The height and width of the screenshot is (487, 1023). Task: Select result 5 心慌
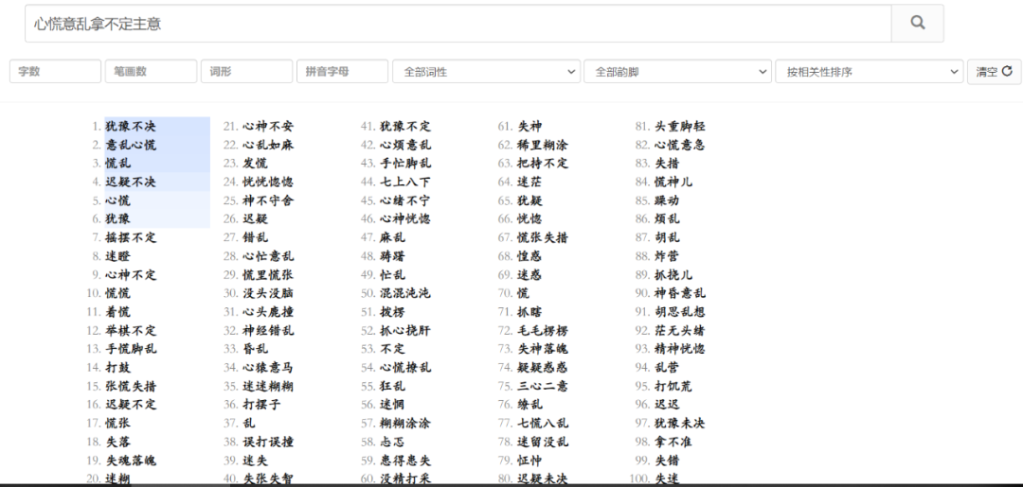tap(118, 200)
